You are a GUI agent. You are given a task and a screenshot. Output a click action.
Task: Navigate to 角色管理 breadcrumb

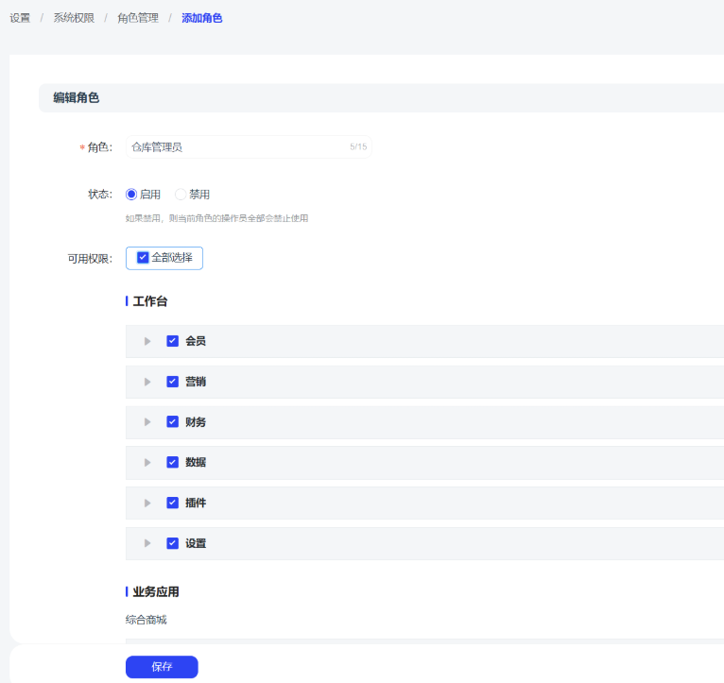tap(138, 18)
